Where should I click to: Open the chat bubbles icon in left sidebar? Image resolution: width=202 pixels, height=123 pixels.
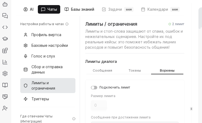(x=5, y=16)
